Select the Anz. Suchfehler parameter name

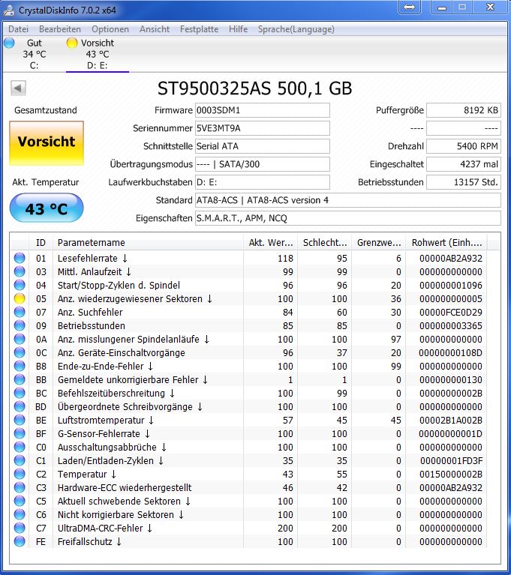(90, 313)
